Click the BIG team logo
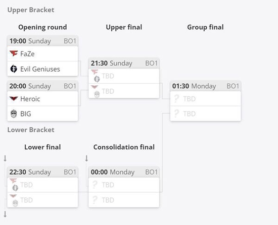 coord(14,114)
